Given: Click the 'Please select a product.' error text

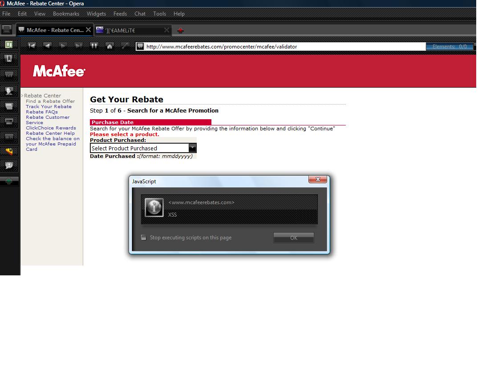Looking at the screenshot, I should click(125, 134).
